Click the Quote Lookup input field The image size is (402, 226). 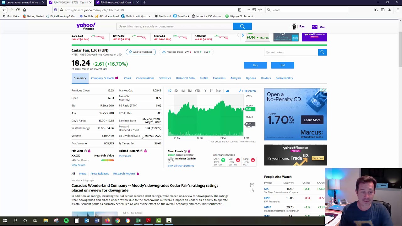[291, 52]
